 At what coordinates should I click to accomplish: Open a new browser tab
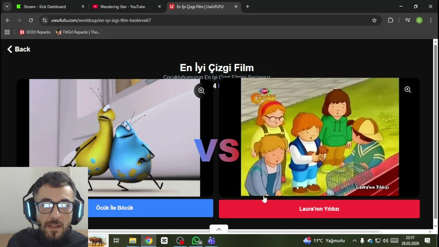coord(248,7)
